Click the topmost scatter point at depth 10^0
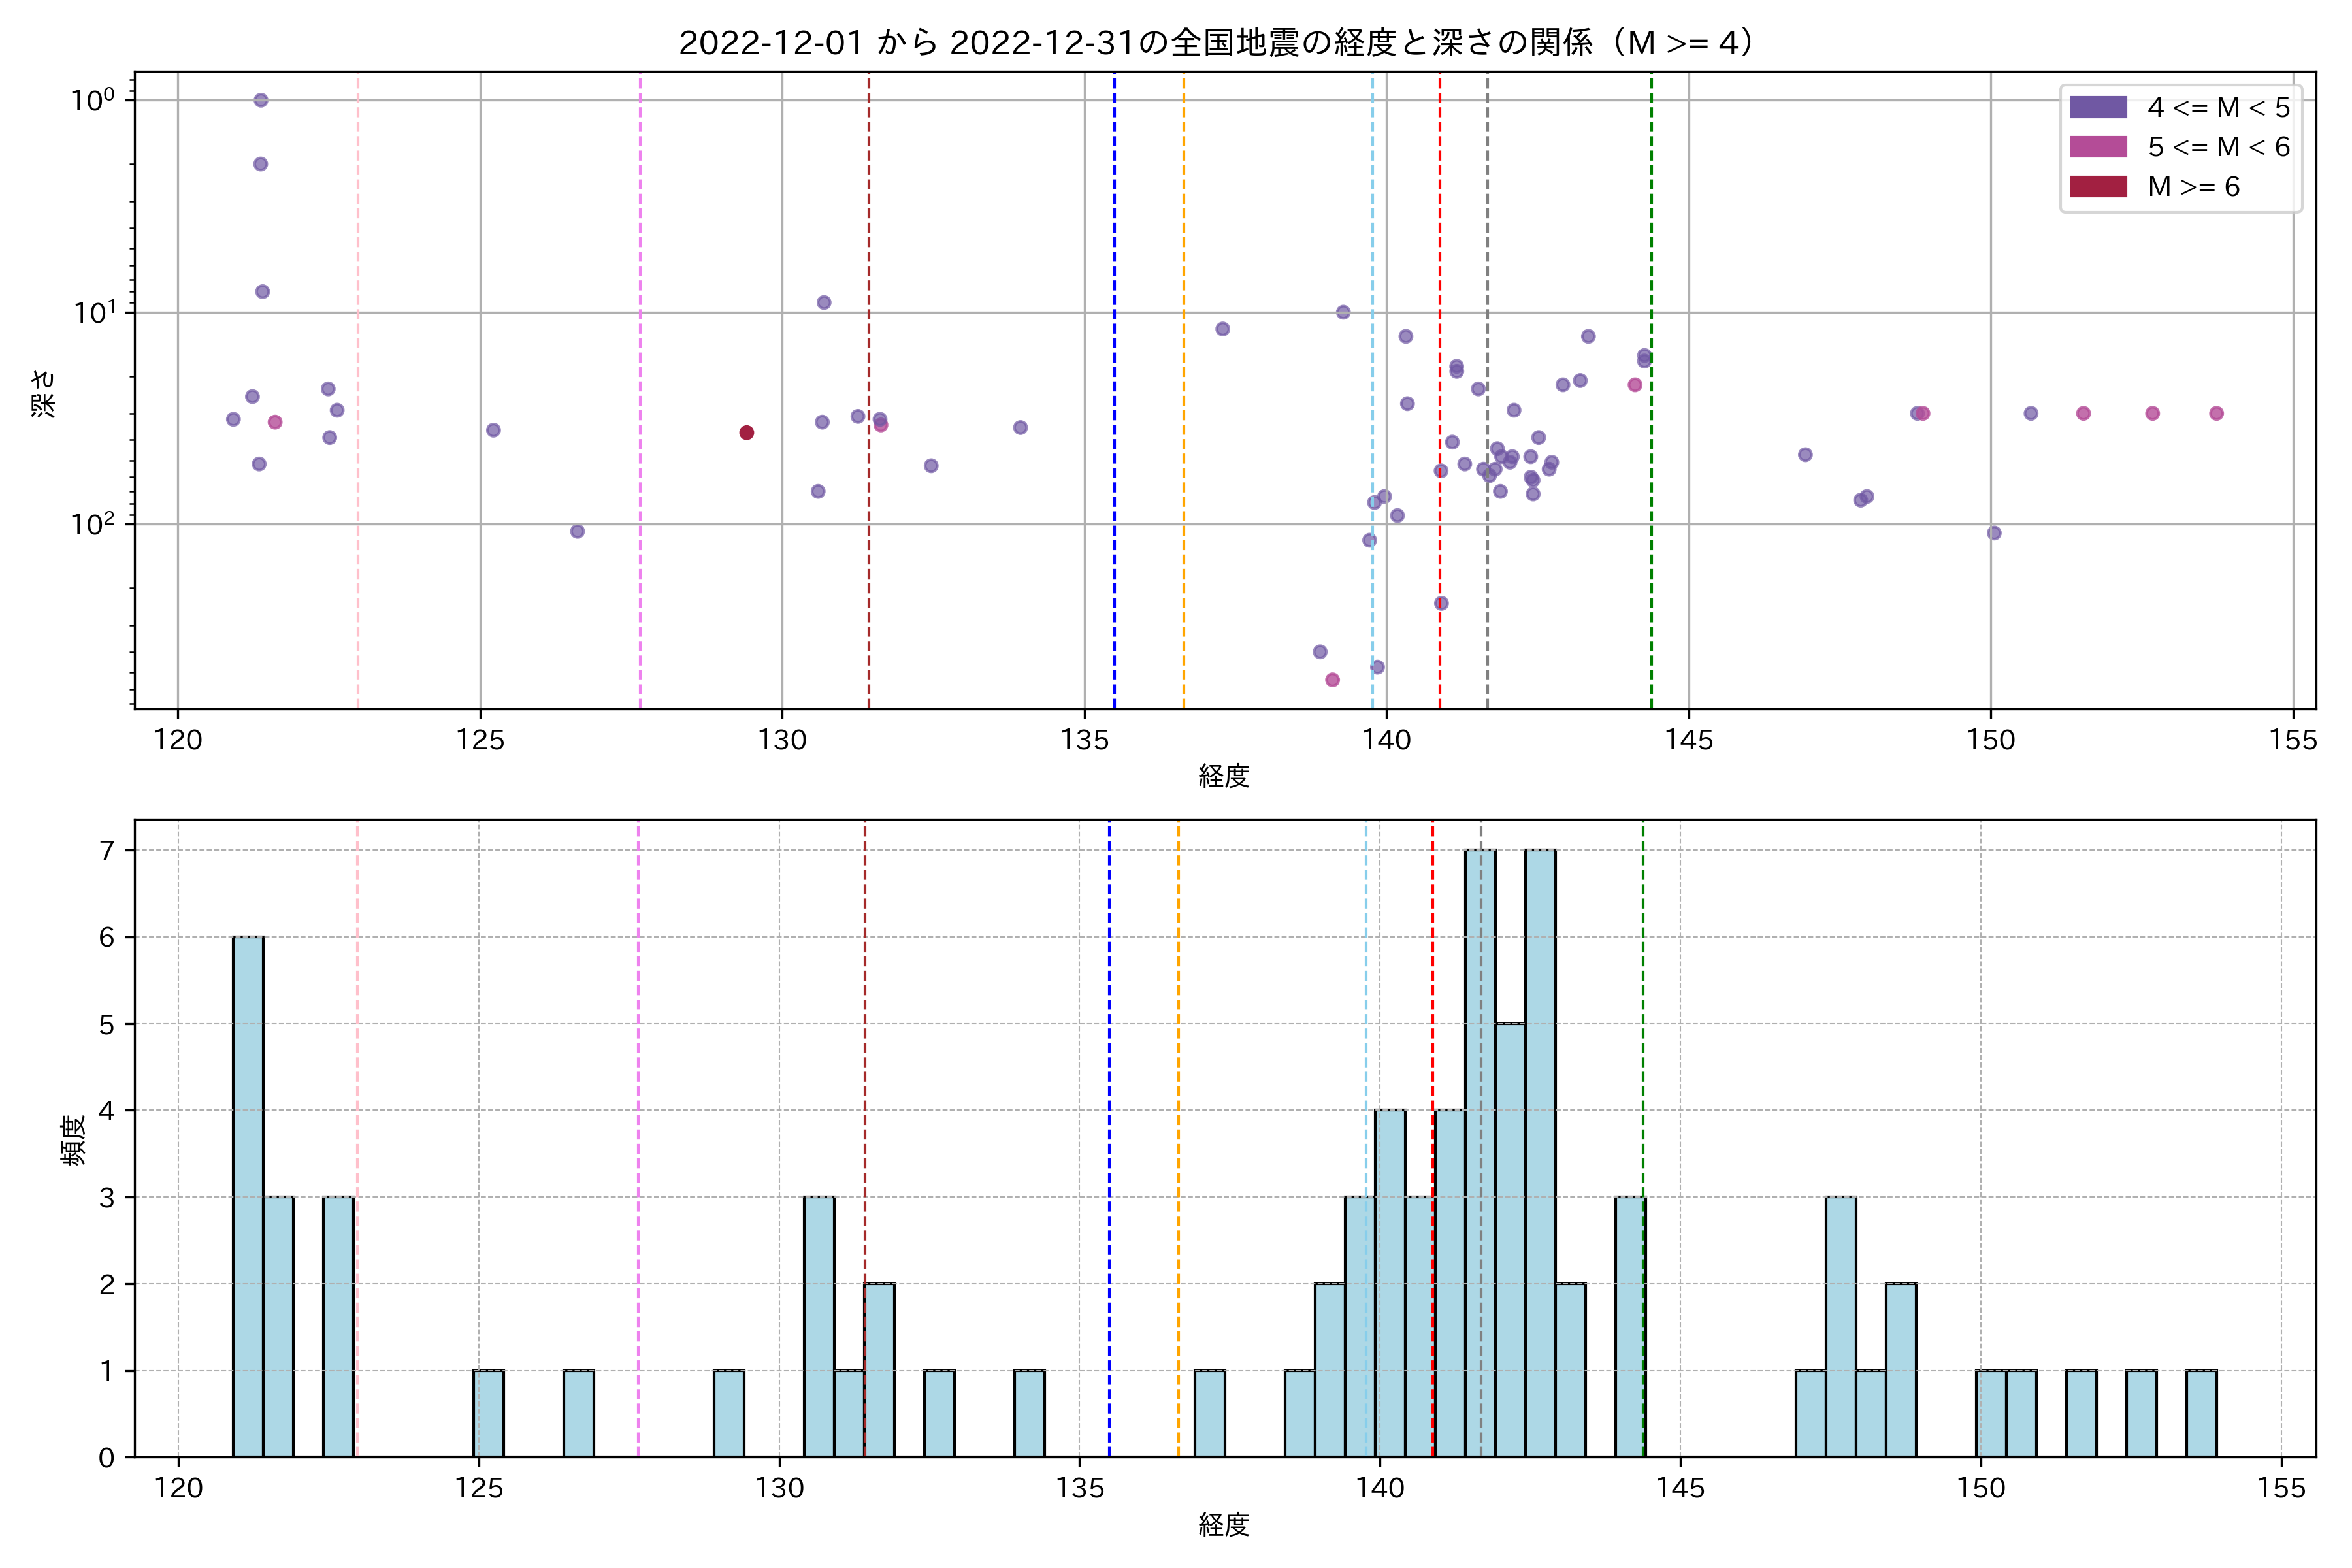Screen dimensions: 2352x1568 261,100
